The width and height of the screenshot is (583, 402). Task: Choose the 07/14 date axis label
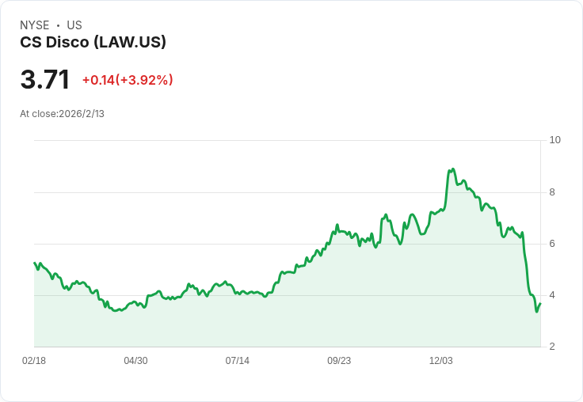237,361
